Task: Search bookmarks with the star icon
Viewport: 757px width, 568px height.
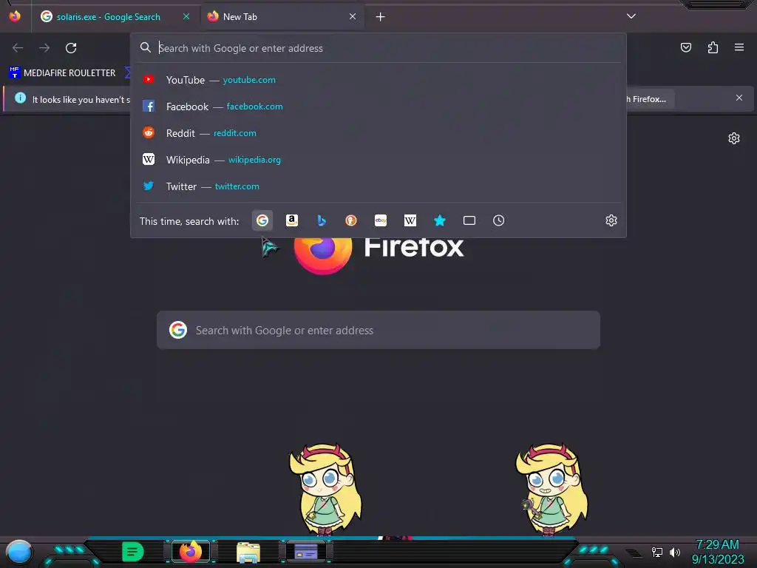Action: tap(439, 220)
